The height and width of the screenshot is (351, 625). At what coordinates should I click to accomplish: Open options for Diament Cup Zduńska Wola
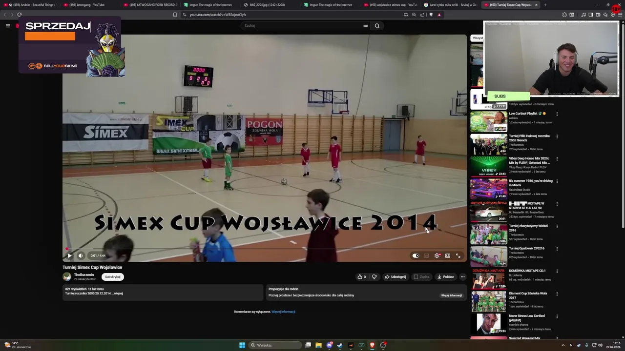(557, 294)
